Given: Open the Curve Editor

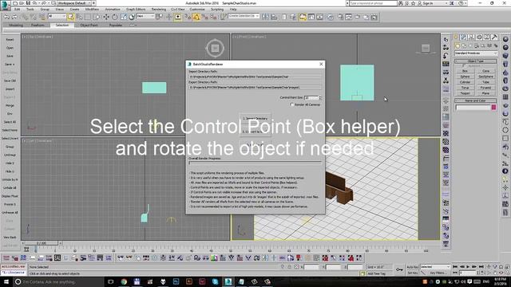Looking at the screenshot, I should [x=311, y=17].
